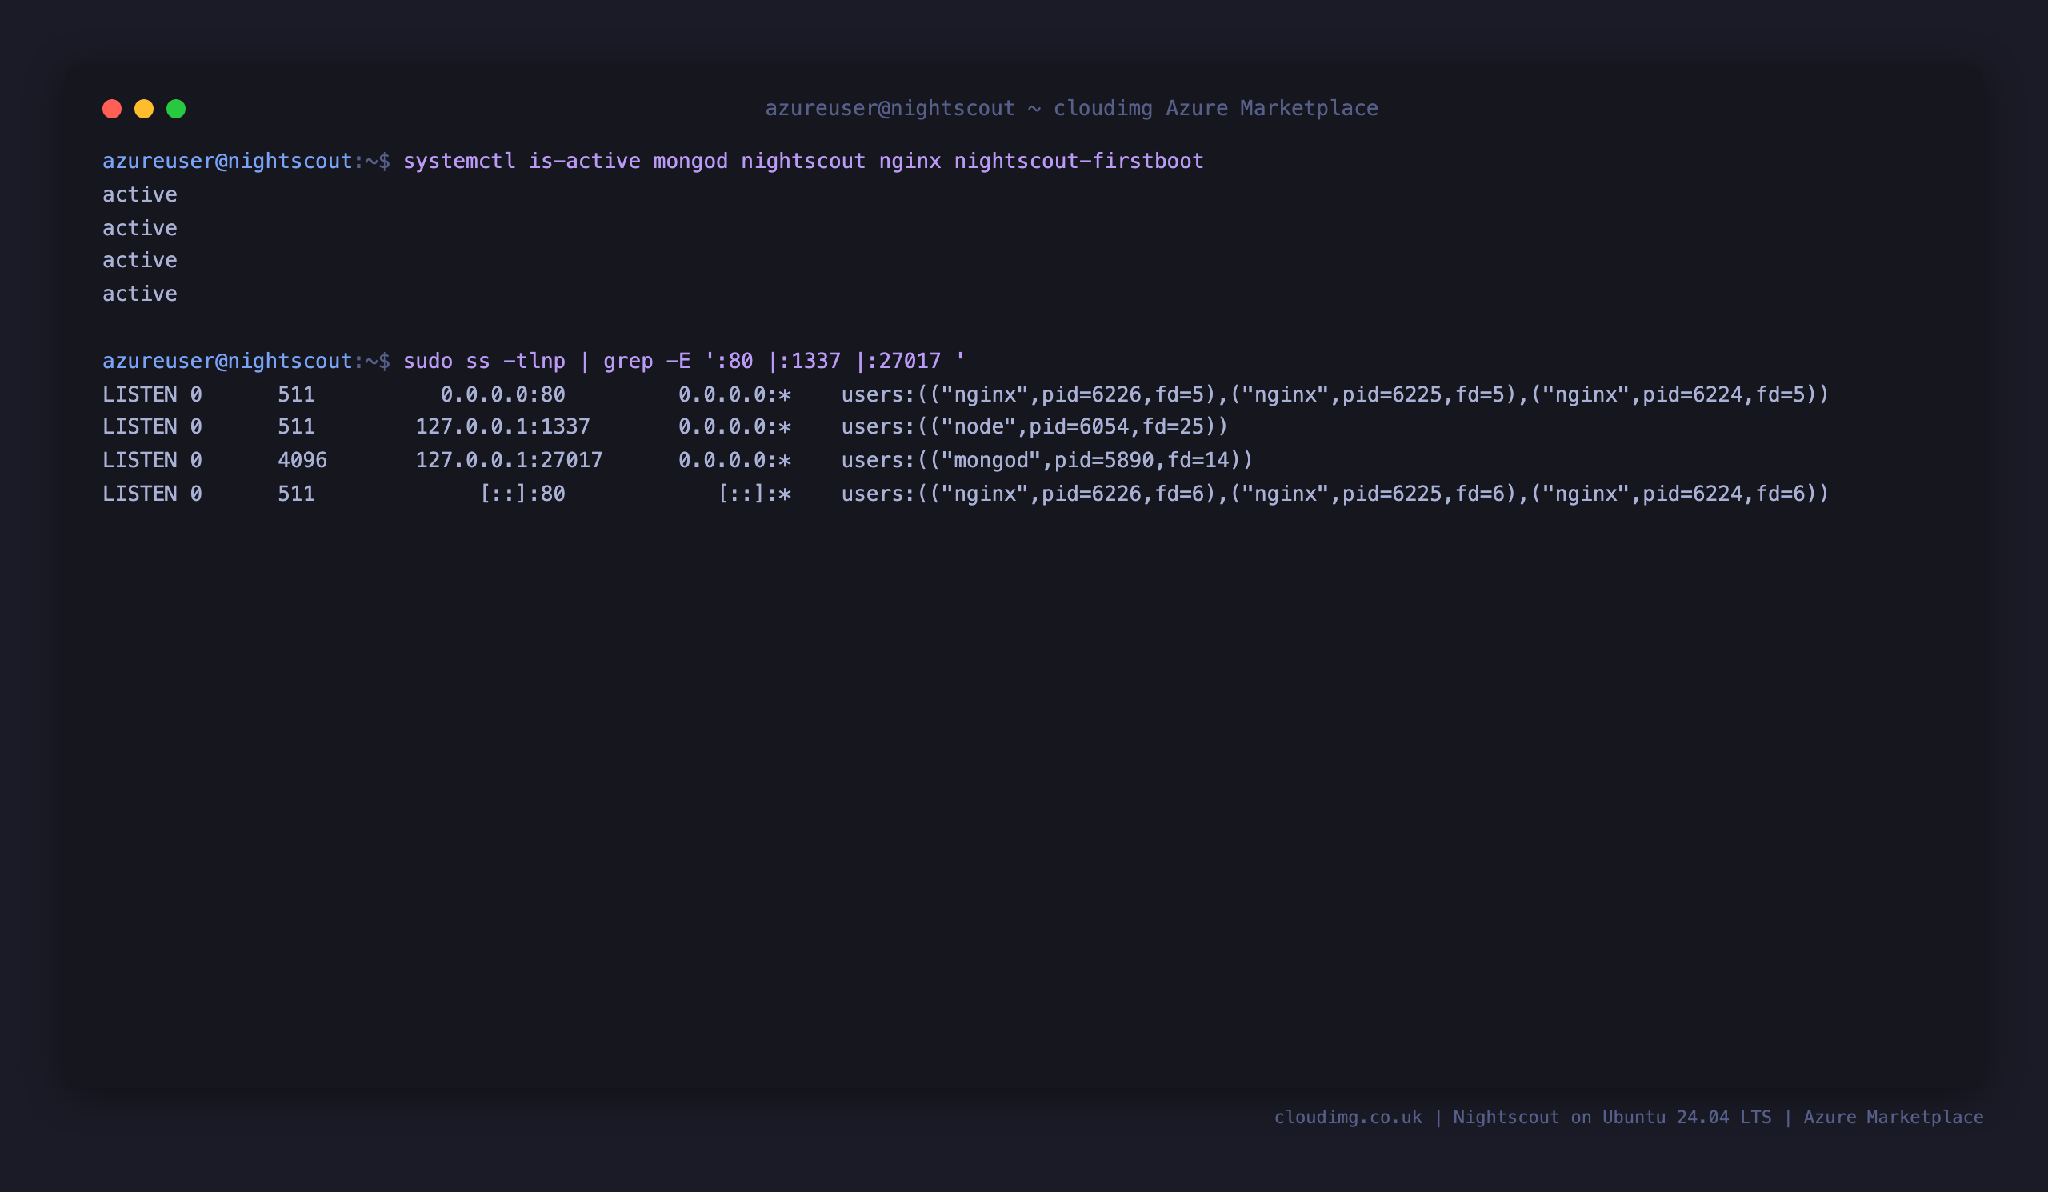The image size is (2048, 1192).
Task: Click the red close window button
Action: pyautogui.click(x=112, y=109)
